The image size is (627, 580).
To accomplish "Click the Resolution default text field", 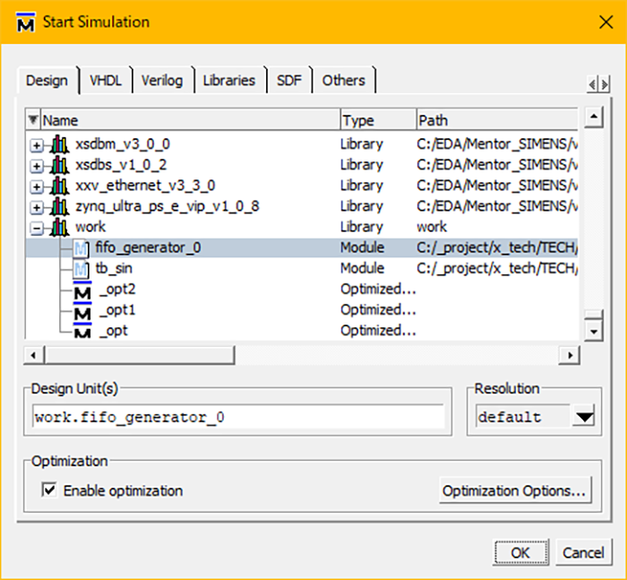I will [x=523, y=417].
